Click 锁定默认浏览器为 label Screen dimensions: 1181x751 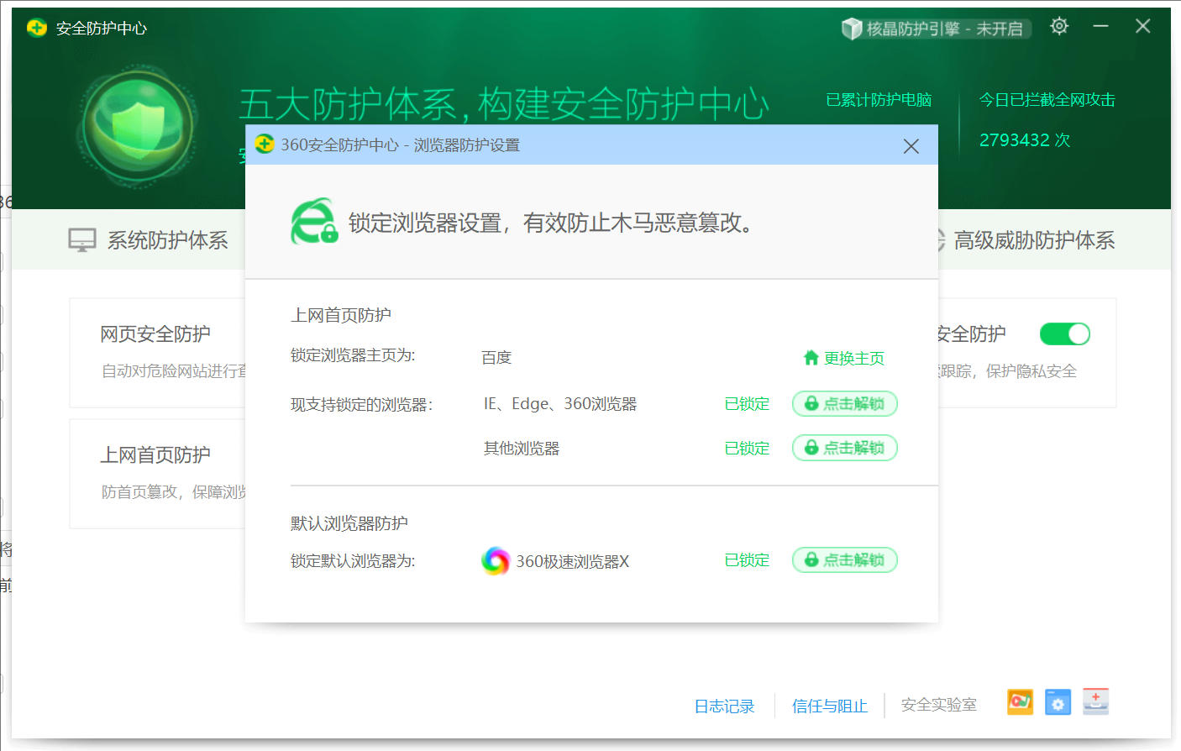pos(353,561)
